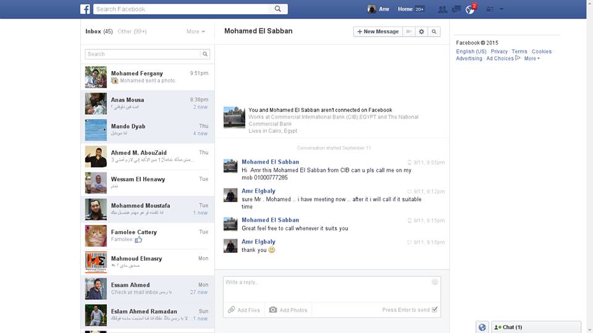This screenshot has height=333, width=593.
Task: Expand the footer More links menu
Action: click(531, 59)
